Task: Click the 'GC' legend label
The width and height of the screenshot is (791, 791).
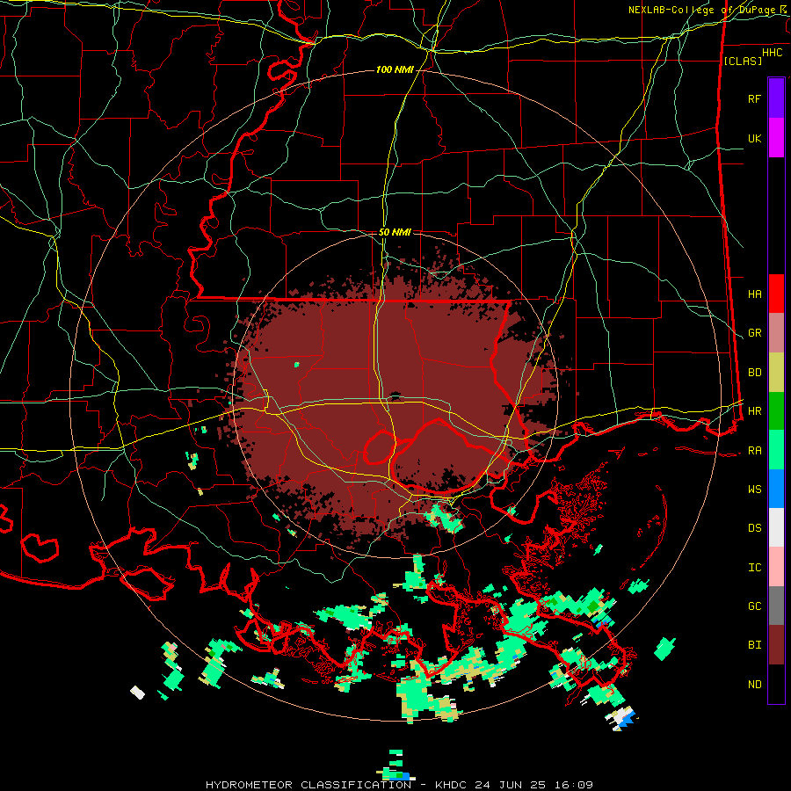Action: pyautogui.click(x=754, y=606)
